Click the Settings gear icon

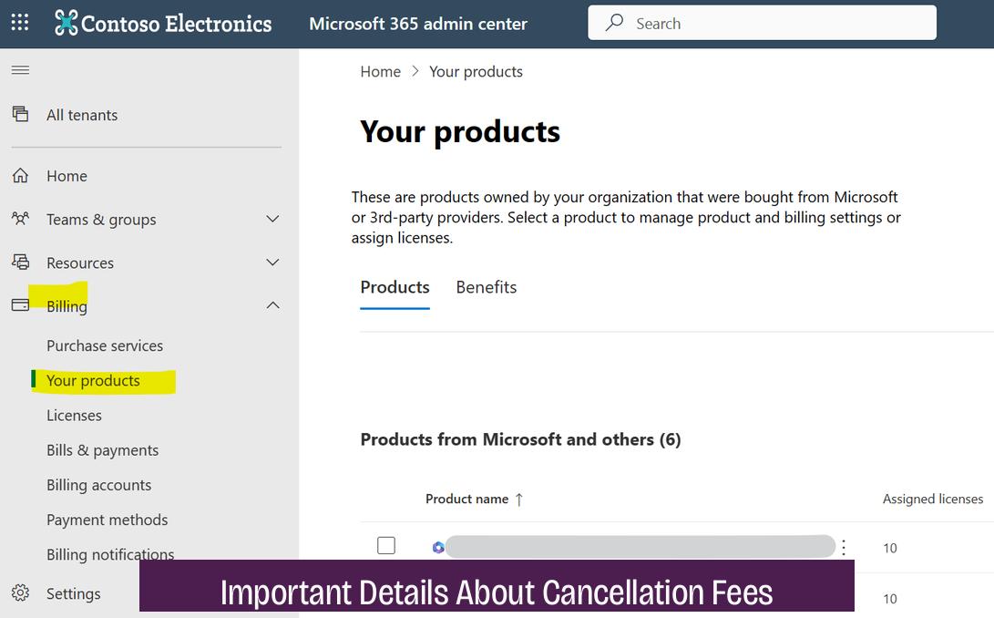pyautogui.click(x=20, y=592)
